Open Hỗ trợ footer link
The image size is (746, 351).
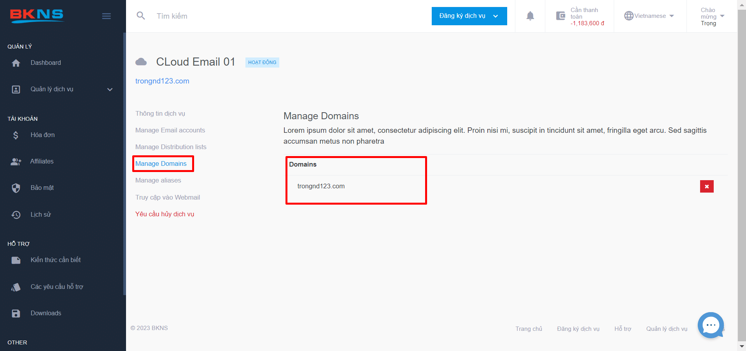coord(623,328)
